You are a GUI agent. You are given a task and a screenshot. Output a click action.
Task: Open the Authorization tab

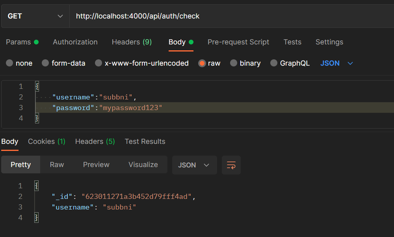(x=75, y=42)
